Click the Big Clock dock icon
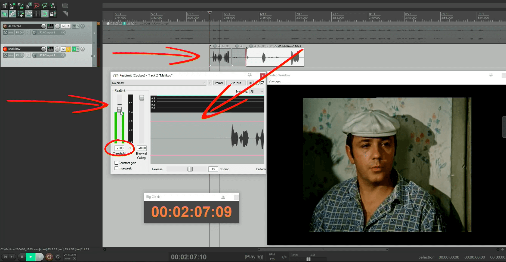The width and height of the screenshot is (506, 262). [223, 197]
